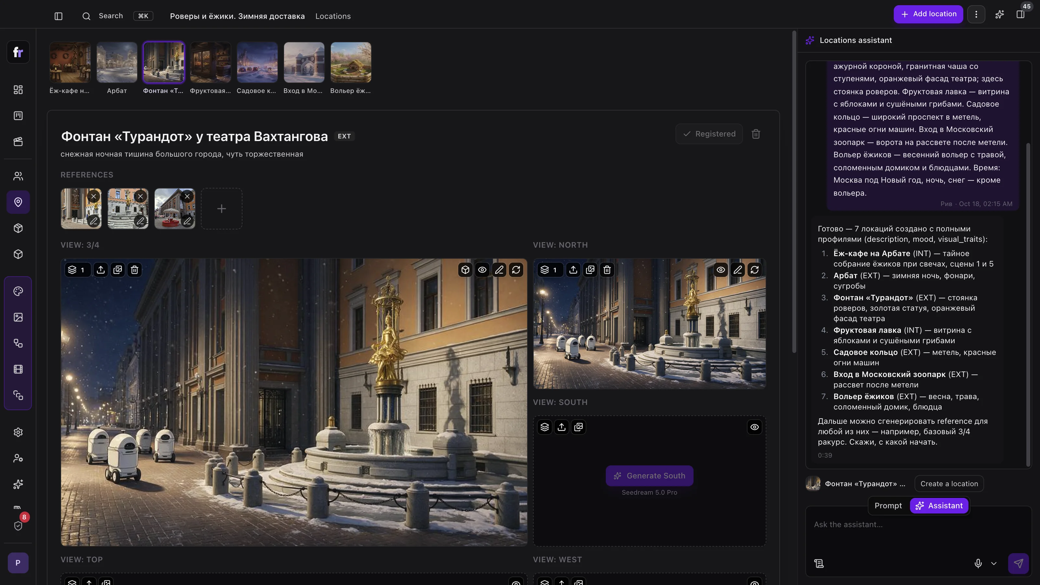1040x585 pixels.
Task: Click Create a location chip
Action: coord(950,484)
